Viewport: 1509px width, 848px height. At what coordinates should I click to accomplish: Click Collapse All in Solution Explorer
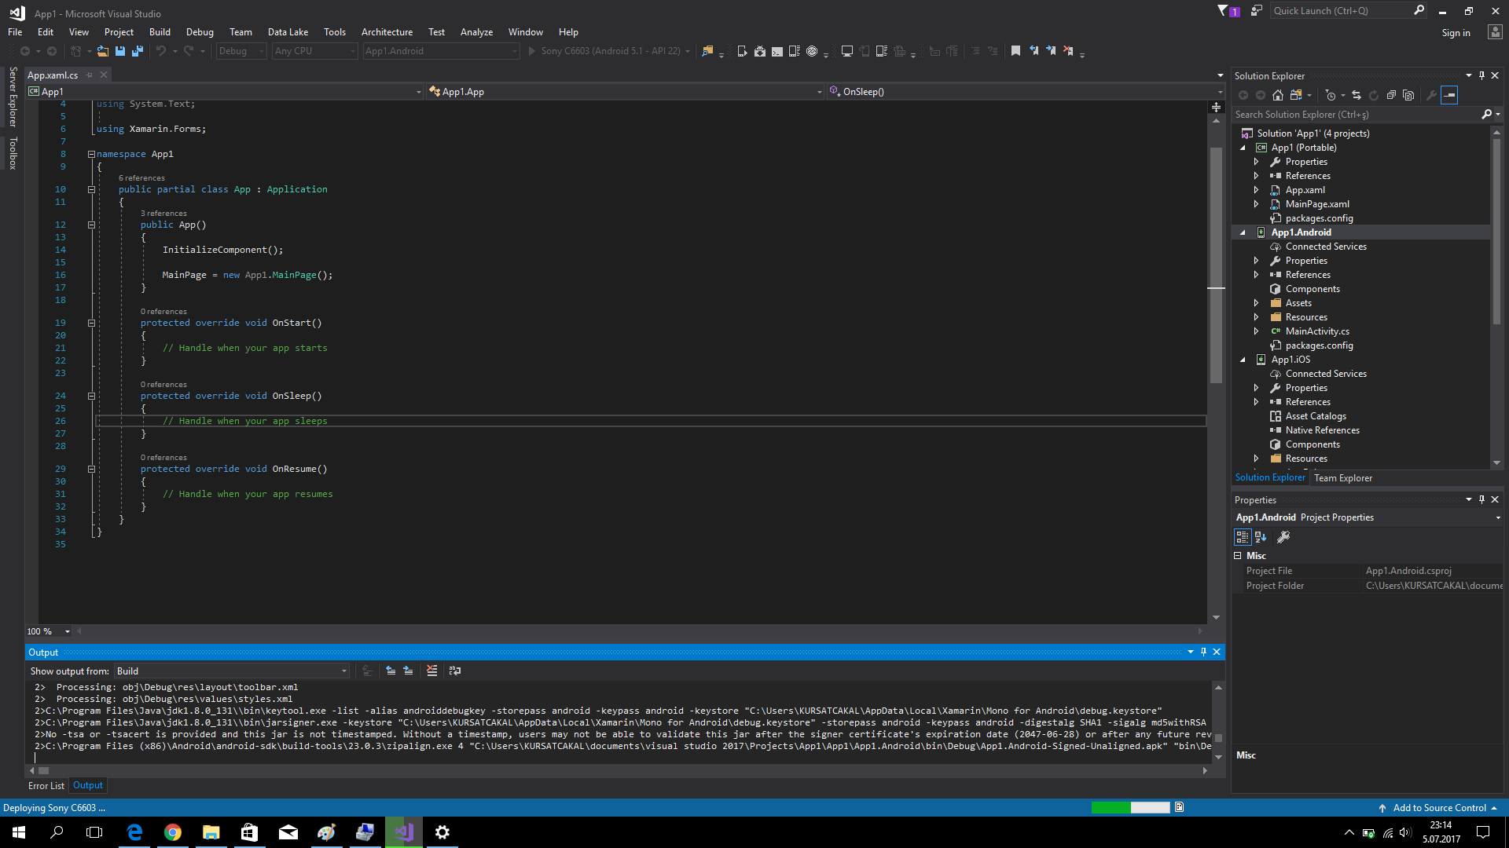(1391, 95)
